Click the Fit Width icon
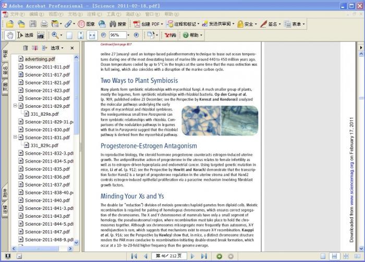The width and height of the screenshot is (365, 262). (92, 35)
